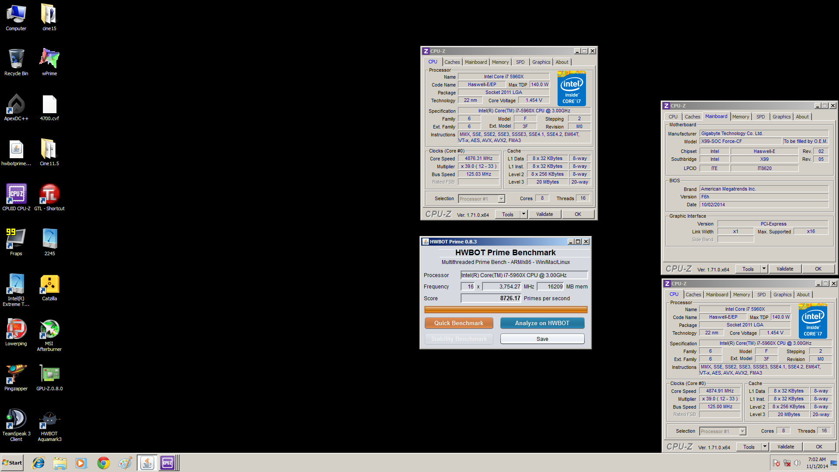The image size is (839, 472).
Task: Click Validate in Mainboard CPU-Z window
Action: pyautogui.click(x=785, y=269)
